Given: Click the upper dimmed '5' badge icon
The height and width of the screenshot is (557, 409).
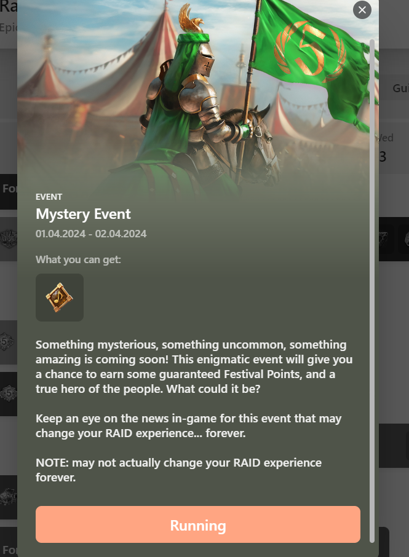Looking at the screenshot, I should pos(7,342).
